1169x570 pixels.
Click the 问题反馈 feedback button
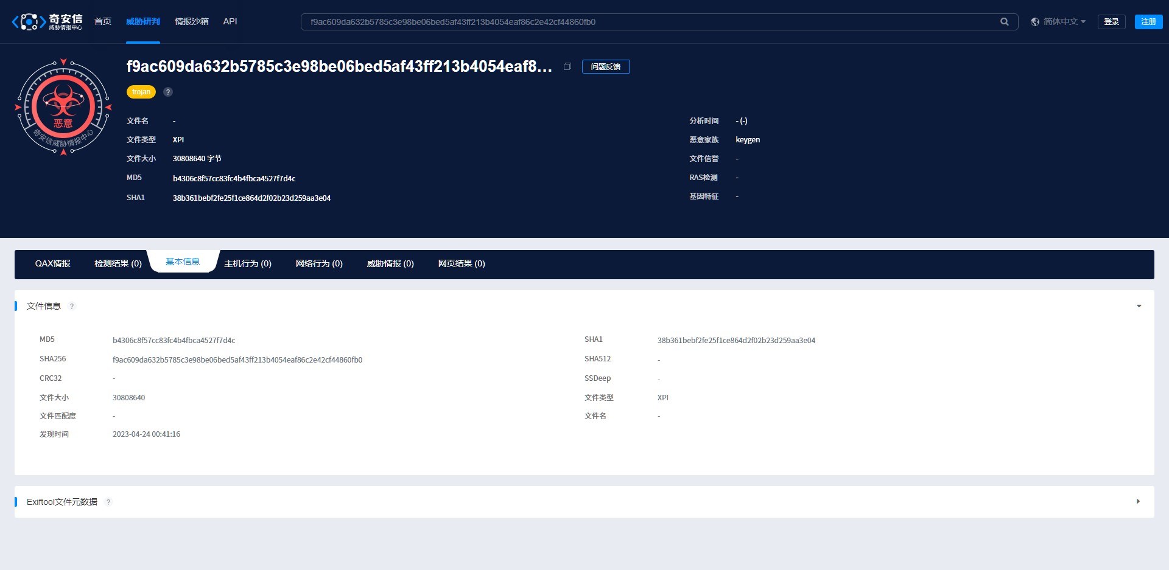pos(606,66)
